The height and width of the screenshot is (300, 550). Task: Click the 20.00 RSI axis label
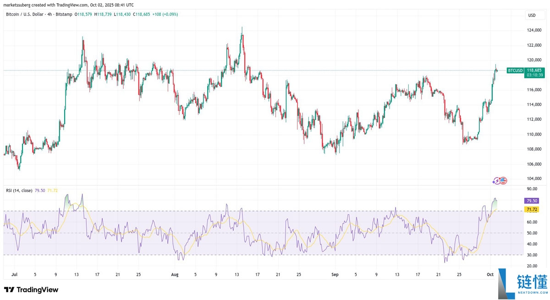pos(532,266)
